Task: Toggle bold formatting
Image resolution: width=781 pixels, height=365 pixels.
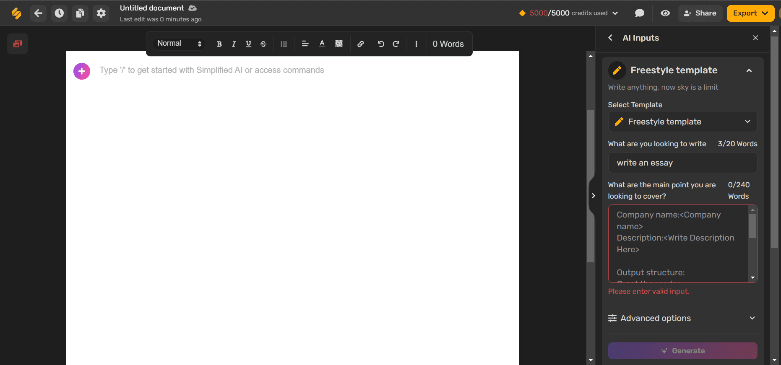Action: point(219,44)
